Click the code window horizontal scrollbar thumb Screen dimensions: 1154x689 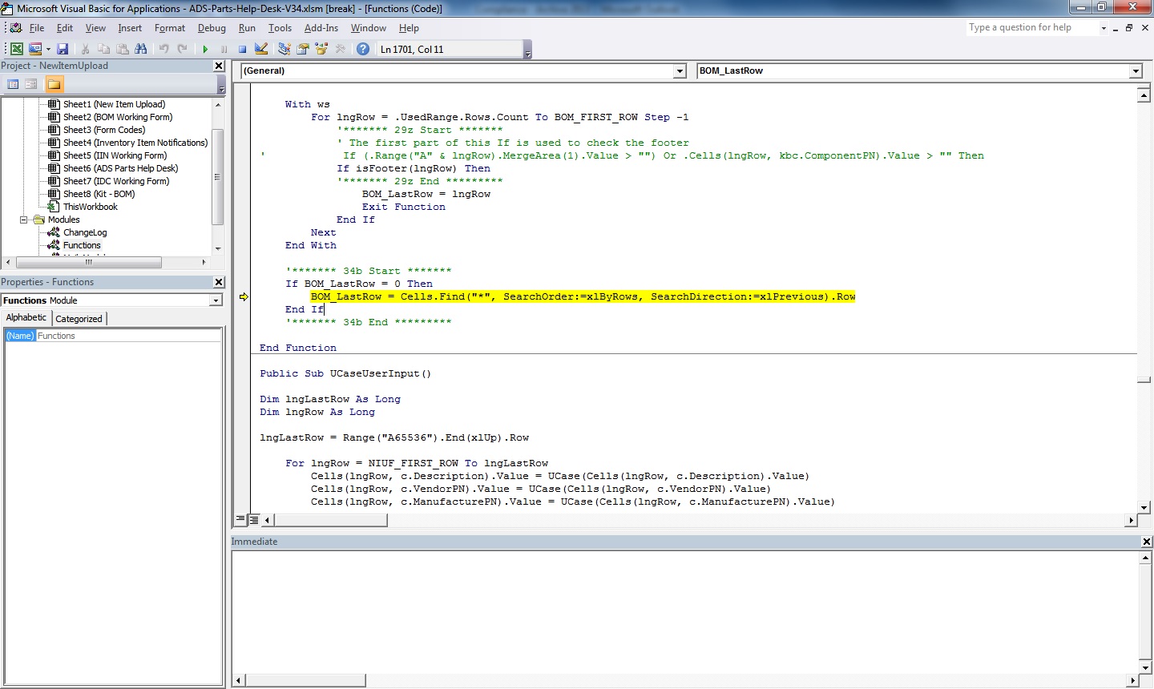[x=330, y=520]
